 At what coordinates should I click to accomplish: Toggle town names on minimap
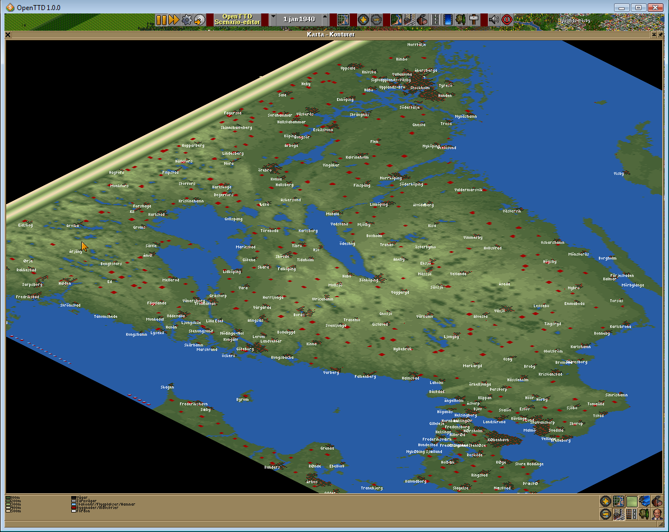pyautogui.click(x=619, y=514)
